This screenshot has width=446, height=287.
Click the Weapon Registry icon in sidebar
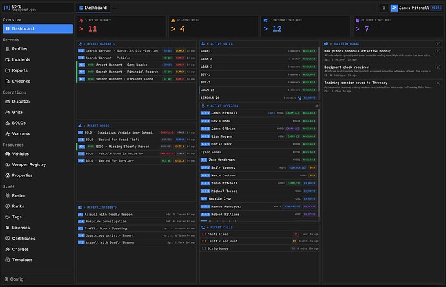(x=7, y=164)
